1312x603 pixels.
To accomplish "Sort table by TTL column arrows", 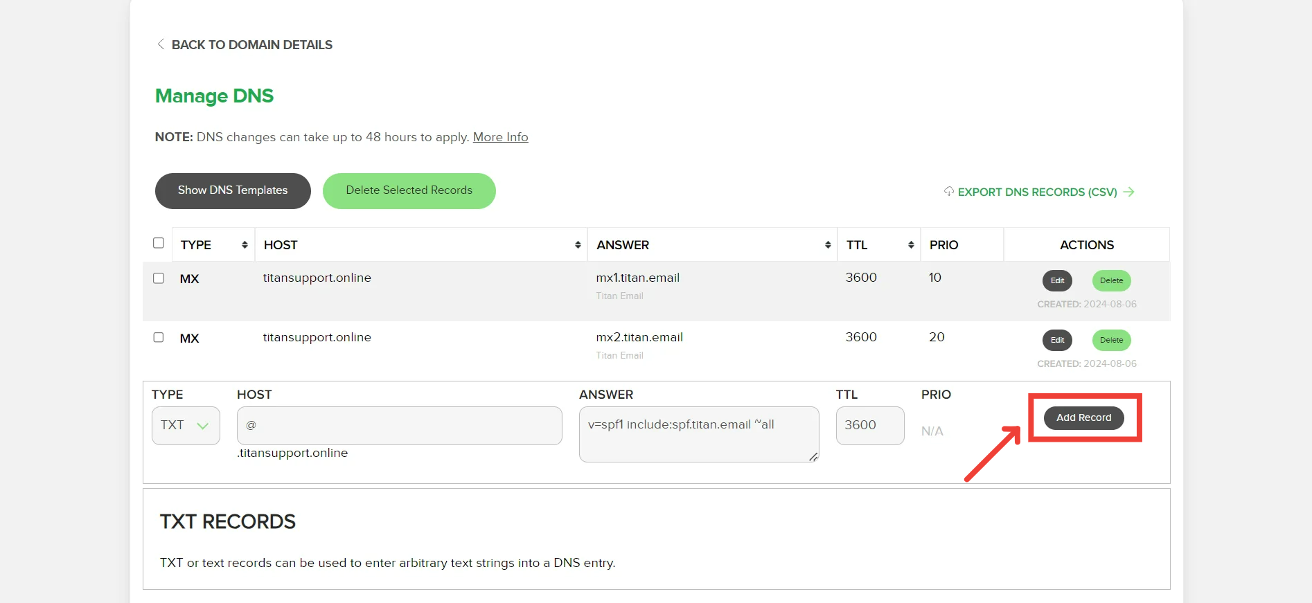I will coord(911,245).
